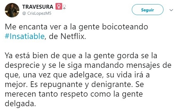The height and width of the screenshot is (111, 181).
Task: Click the pink female sign emoji
Action: (x=59, y=6)
